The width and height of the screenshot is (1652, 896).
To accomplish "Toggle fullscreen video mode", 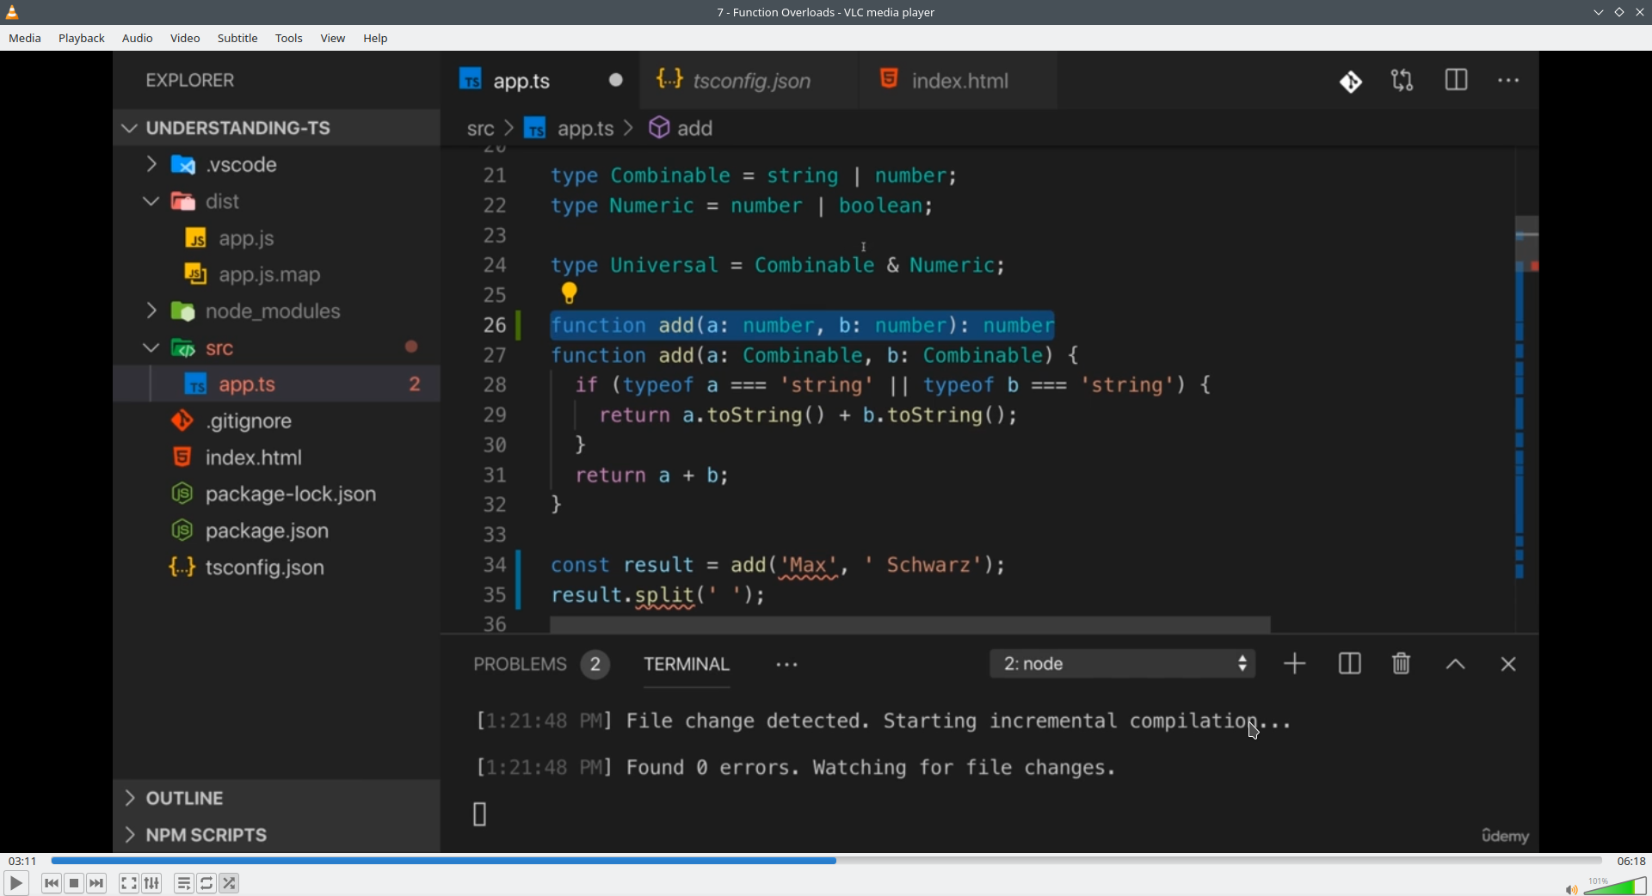I will click(x=128, y=883).
